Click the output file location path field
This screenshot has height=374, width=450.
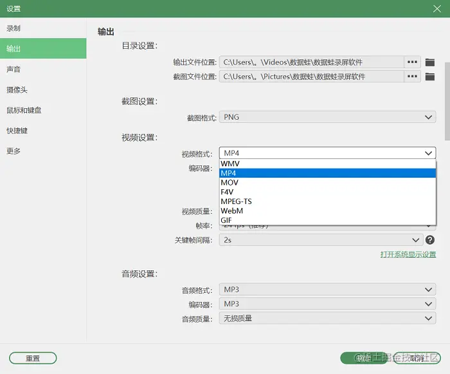(312, 62)
